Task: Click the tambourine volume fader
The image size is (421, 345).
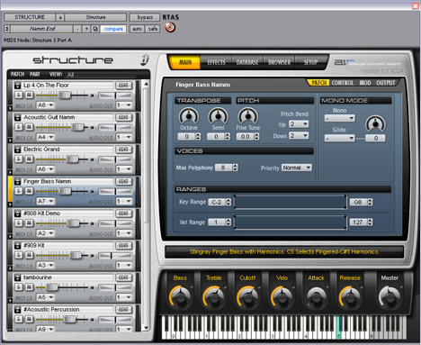Action: click(52, 287)
